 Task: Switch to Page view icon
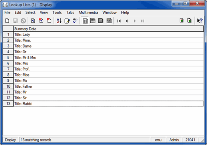pyautogui.click(x=101, y=21)
